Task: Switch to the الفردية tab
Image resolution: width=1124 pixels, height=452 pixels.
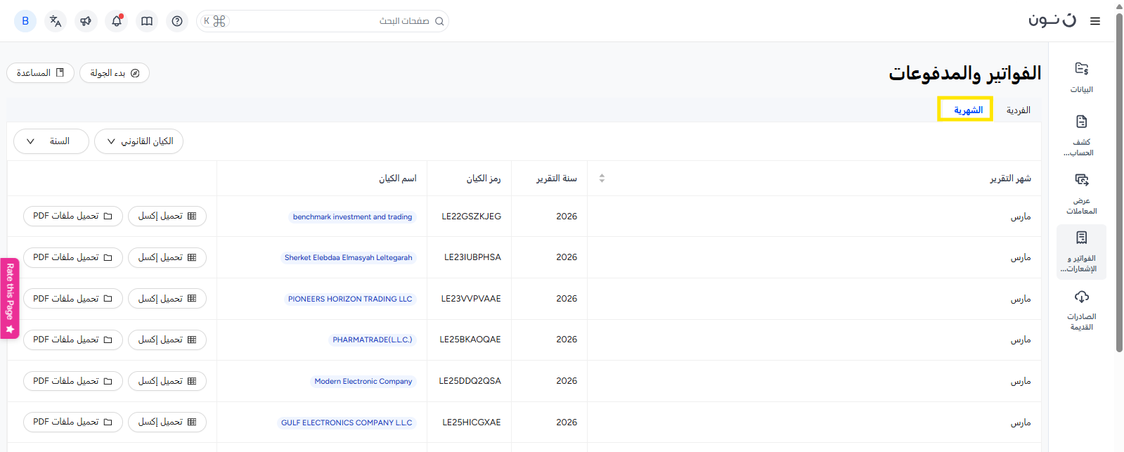Action: (x=1018, y=110)
